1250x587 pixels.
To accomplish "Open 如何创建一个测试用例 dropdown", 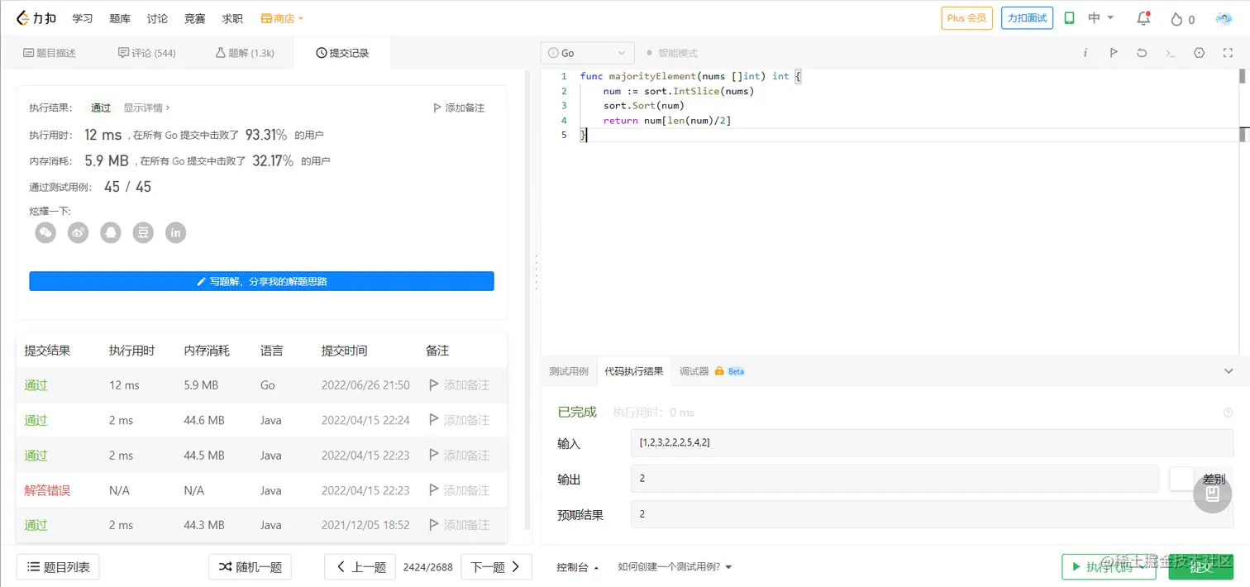I will (x=675, y=567).
